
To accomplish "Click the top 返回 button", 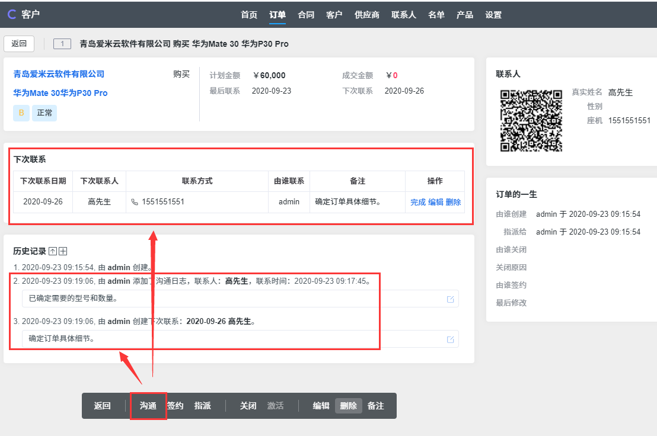I will point(19,44).
